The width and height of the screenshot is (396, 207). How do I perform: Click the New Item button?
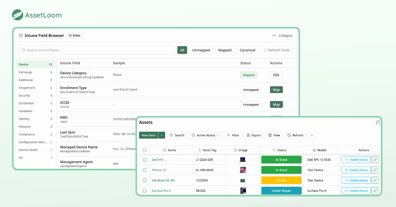(148, 135)
